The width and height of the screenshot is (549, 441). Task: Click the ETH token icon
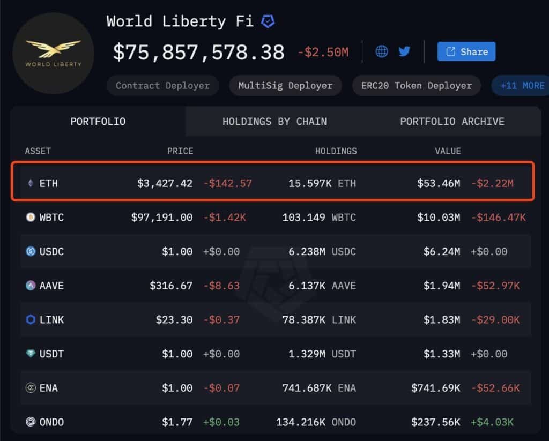point(30,183)
